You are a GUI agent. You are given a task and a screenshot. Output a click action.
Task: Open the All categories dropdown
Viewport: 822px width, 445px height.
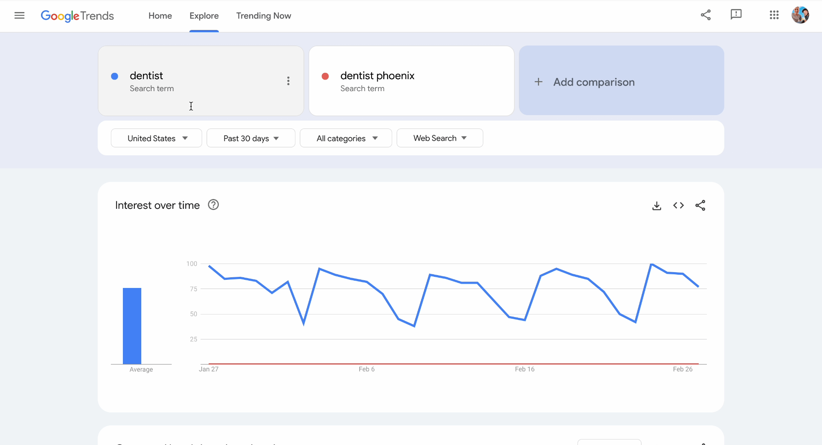tap(346, 138)
